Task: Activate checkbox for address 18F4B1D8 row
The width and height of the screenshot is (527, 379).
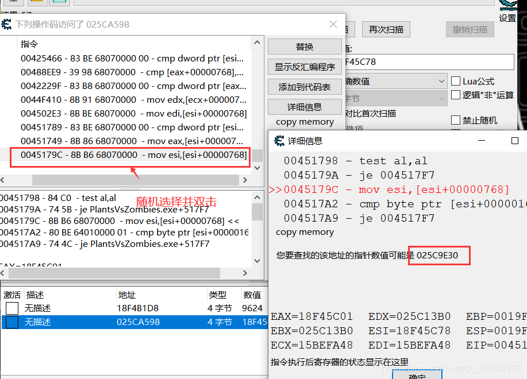Action: 11,308
